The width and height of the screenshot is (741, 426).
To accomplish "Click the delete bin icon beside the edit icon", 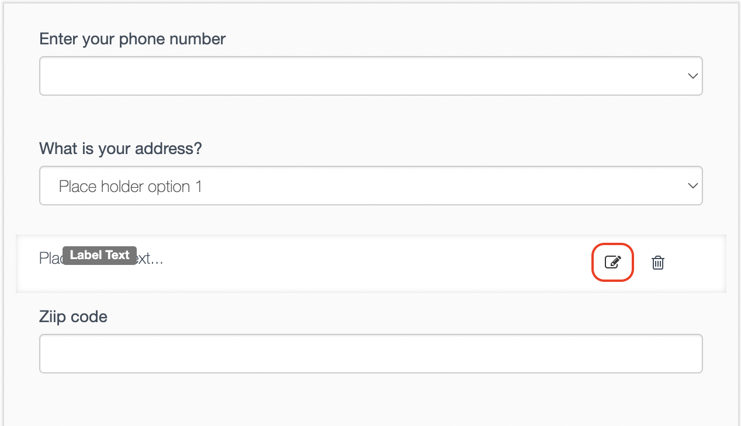I will [657, 263].
